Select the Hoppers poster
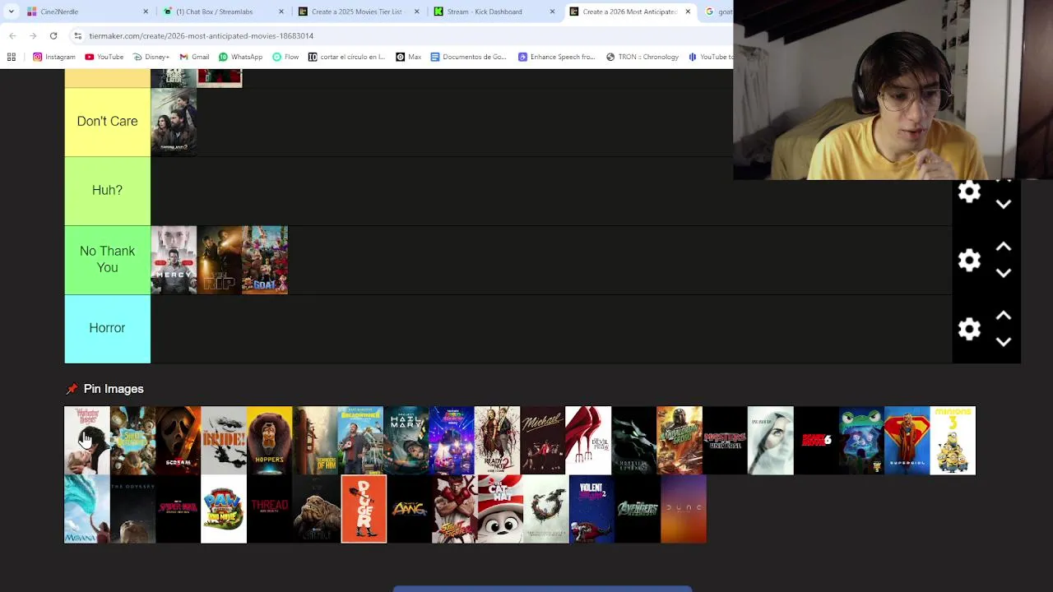Viewport: 1053px width, 592px height. pyautogui.click(x=269, y=441)
